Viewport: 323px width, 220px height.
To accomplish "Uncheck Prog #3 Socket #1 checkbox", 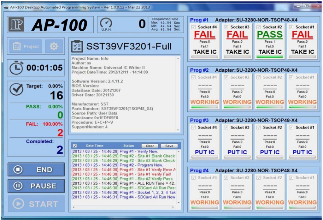I will click(x=291, y=128).
